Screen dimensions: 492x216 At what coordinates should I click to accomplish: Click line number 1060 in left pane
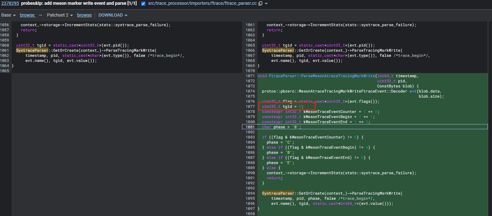[5, 45]
